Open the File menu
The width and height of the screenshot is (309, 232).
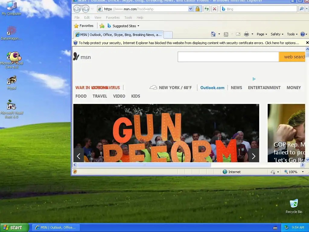77,18
